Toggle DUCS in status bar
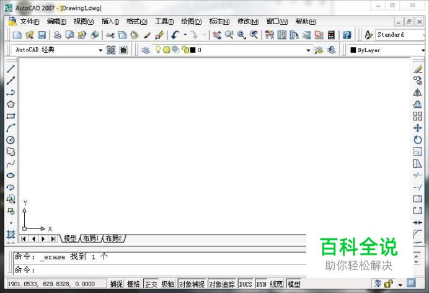 pos(245,284)
